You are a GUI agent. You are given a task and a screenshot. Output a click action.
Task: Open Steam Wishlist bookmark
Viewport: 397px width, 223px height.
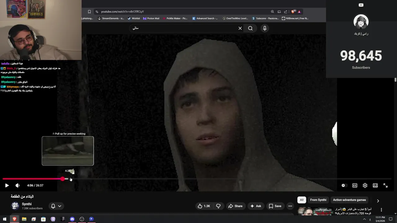coord(134,18)
